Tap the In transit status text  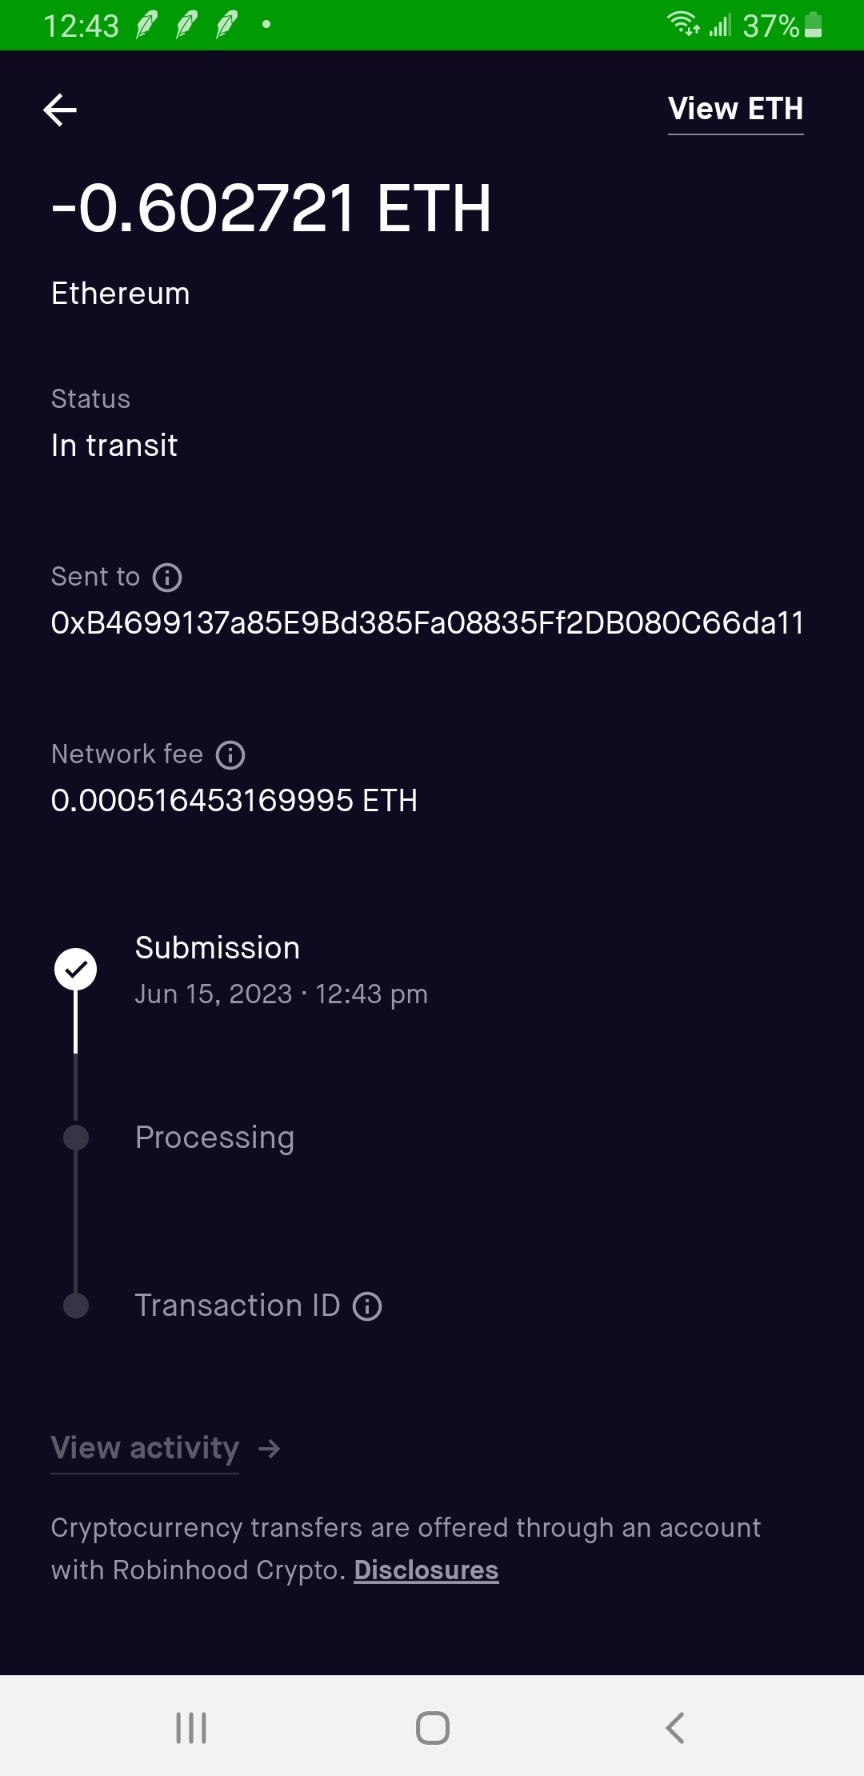coord(114,446)
